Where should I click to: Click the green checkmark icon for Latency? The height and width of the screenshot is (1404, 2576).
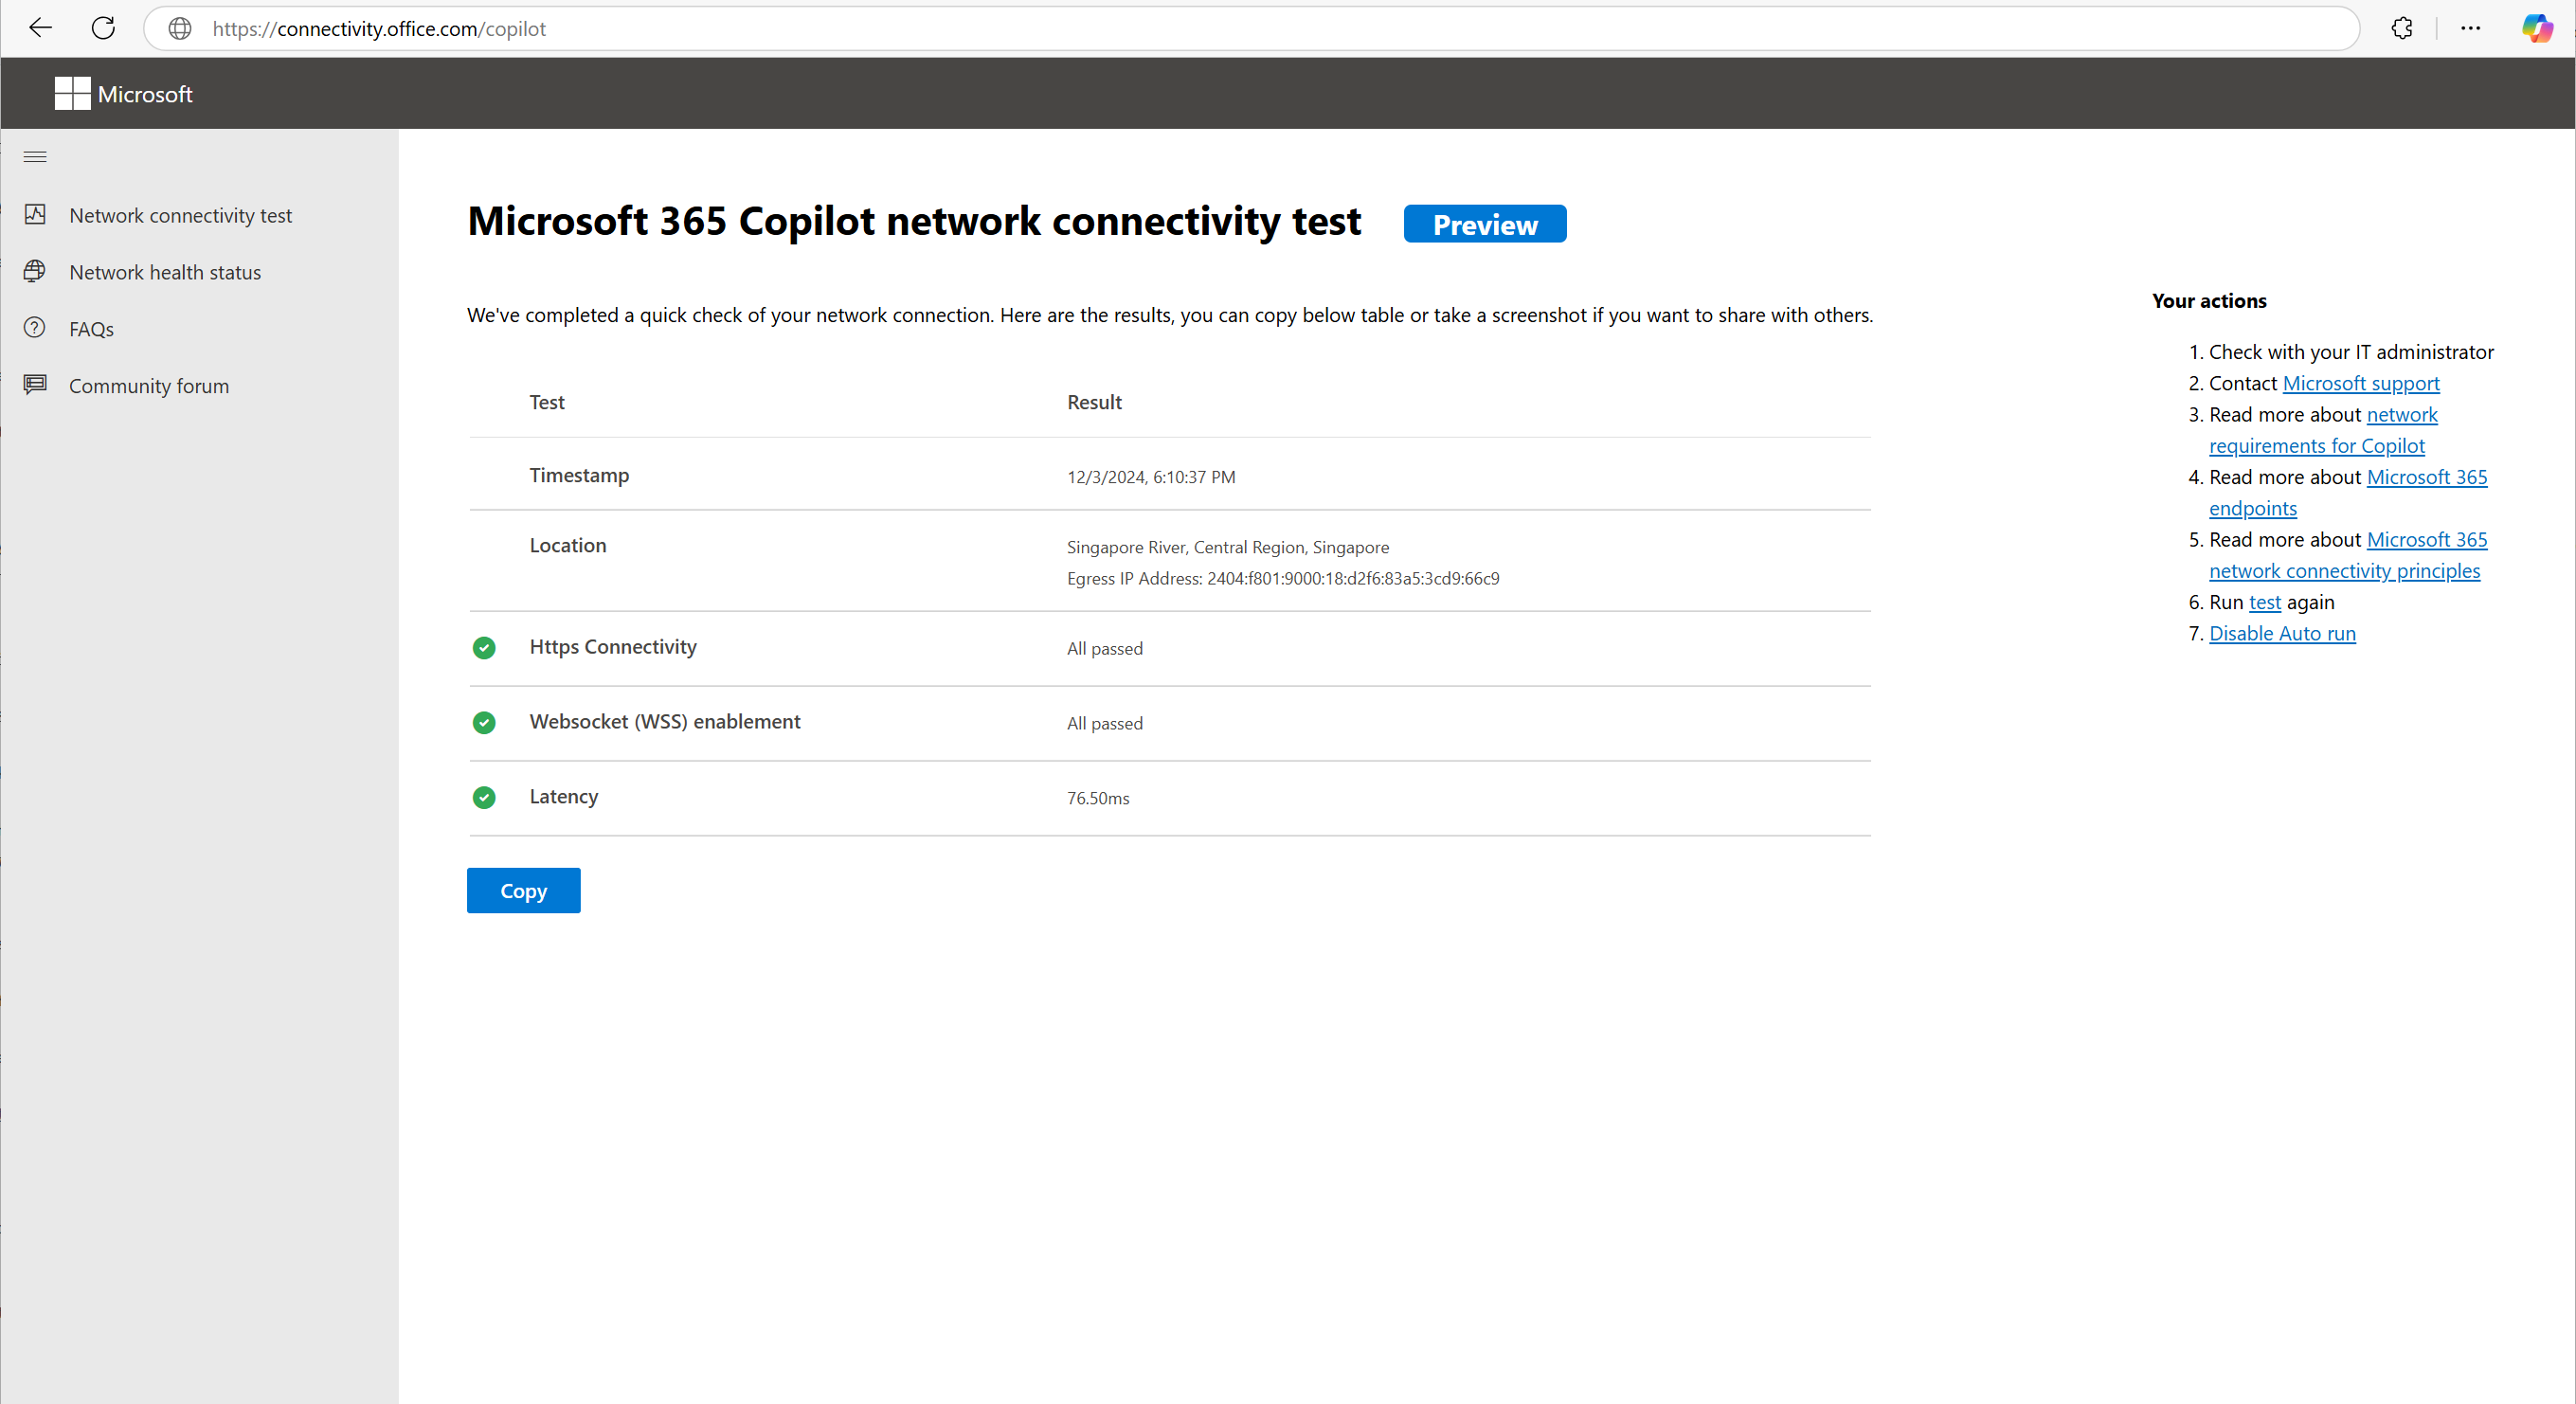484,797
